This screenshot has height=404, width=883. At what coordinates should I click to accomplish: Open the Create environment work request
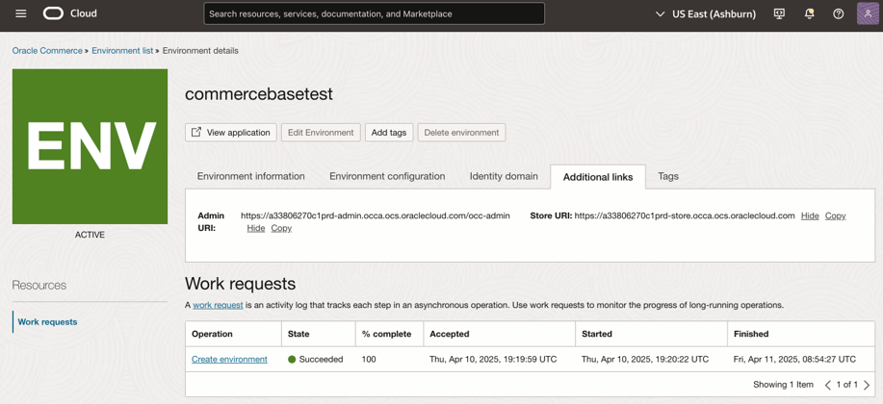click(x=229, y=359)
